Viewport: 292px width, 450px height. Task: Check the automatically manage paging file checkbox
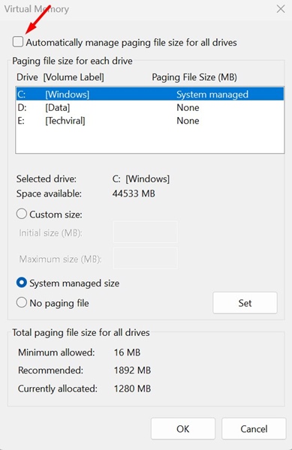[x=18, y=41]
